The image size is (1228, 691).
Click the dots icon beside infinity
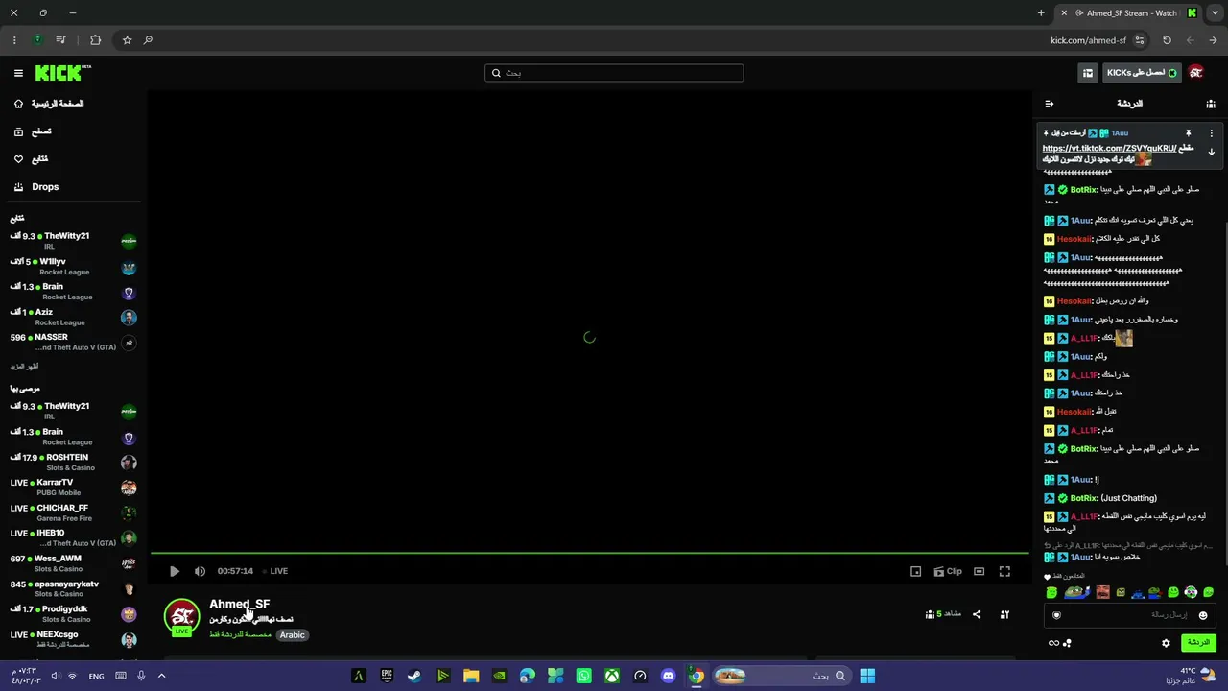[x=1067, y=643]
